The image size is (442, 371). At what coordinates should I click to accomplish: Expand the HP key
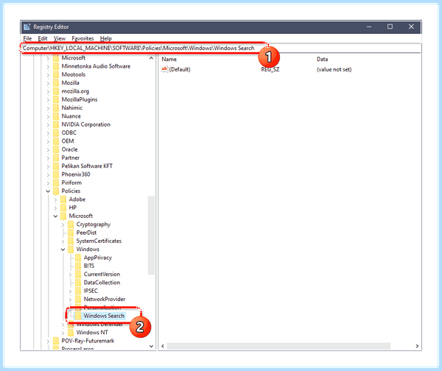[x=55, y=208]
